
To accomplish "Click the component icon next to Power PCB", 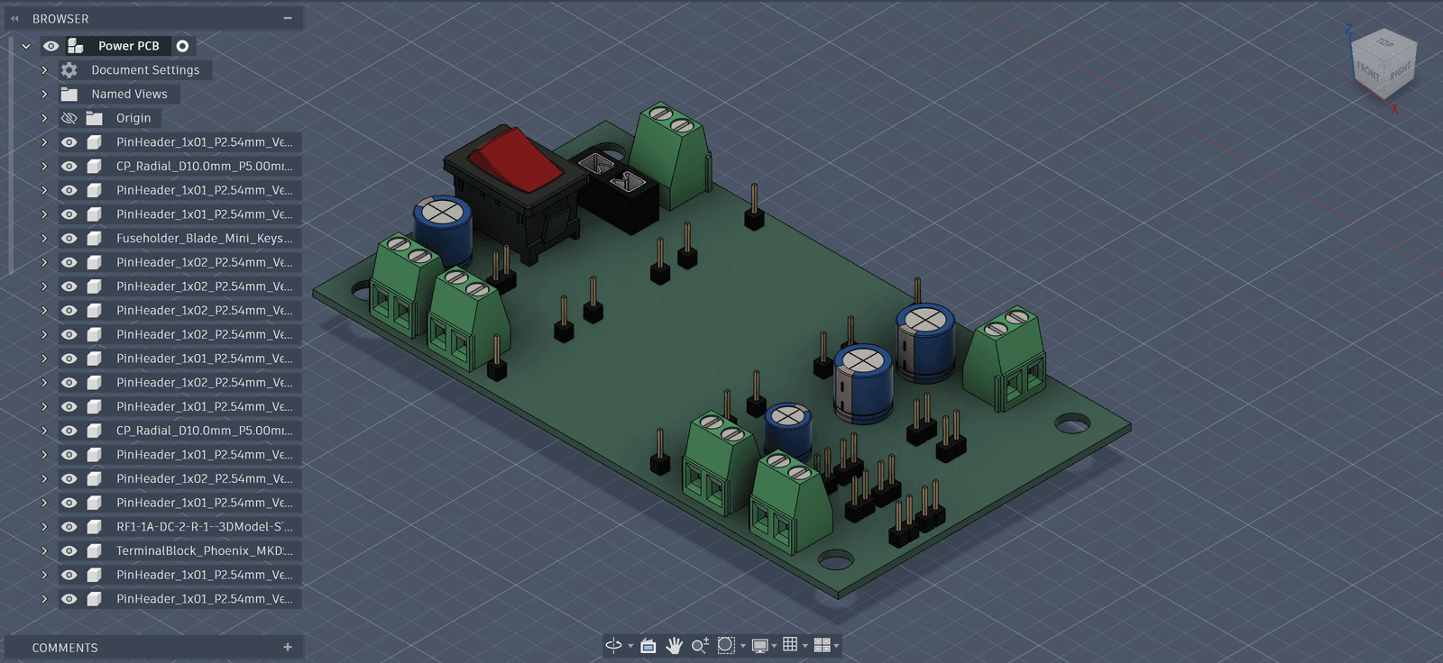I will click(76, 45).
